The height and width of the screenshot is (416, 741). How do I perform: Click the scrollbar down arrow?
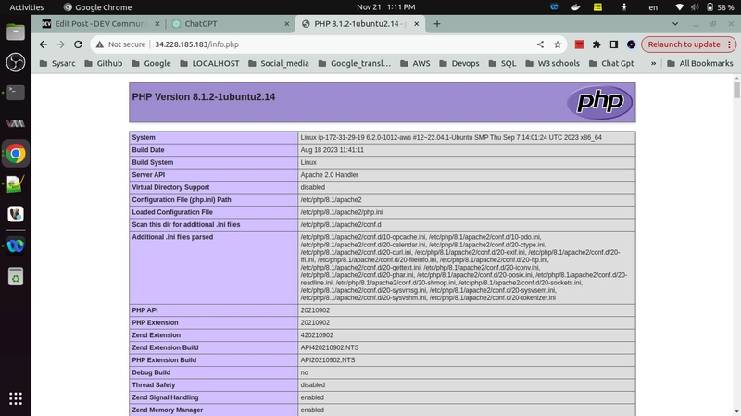736,412
